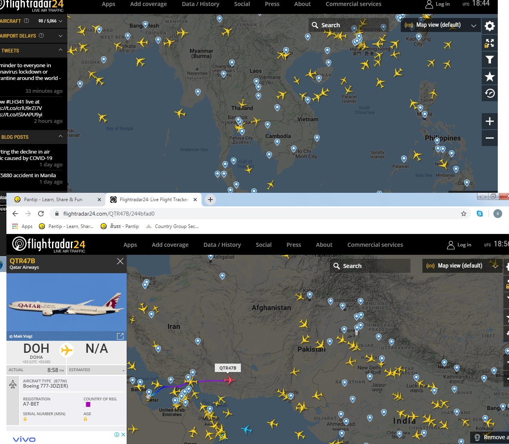The height and width of the screenshot is (444, 509).
Task: Switch to Flightradar24 Live Flight Tracker tab
Action: (x=154, y=200)
